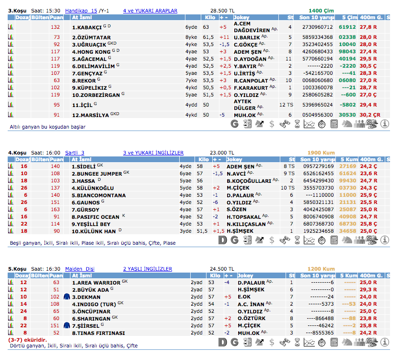Image resolution: width=402 pixels, height=358 pixels.
Task: Select horse 7.GÜRSOY in race 4
Action: pyautogui.click(x=86, y=210)
